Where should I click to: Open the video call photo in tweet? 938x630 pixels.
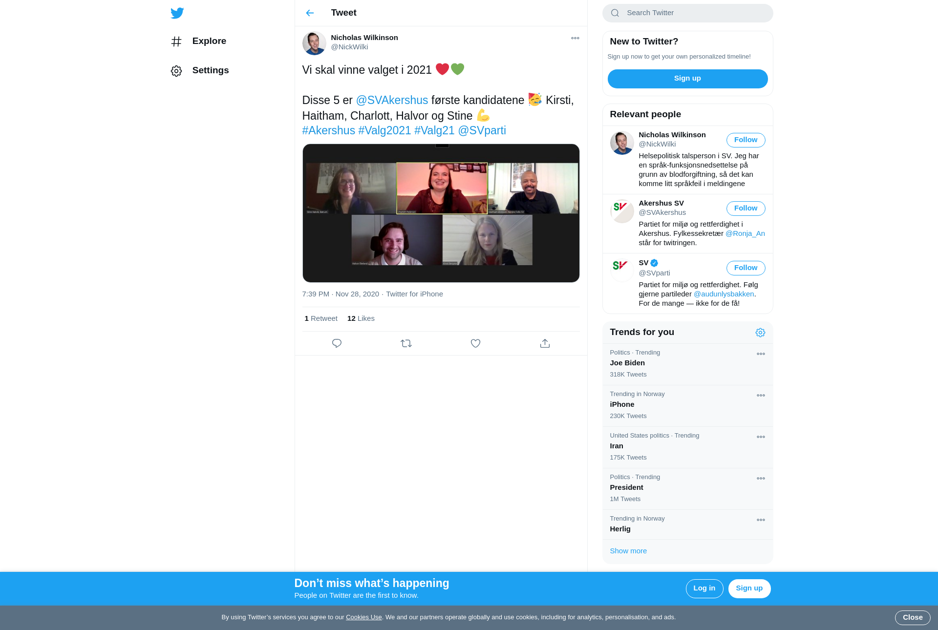[441, 213]
